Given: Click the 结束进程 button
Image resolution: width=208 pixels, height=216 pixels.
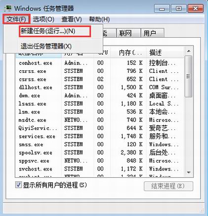Looking at the screenshot, I should 168,186.
